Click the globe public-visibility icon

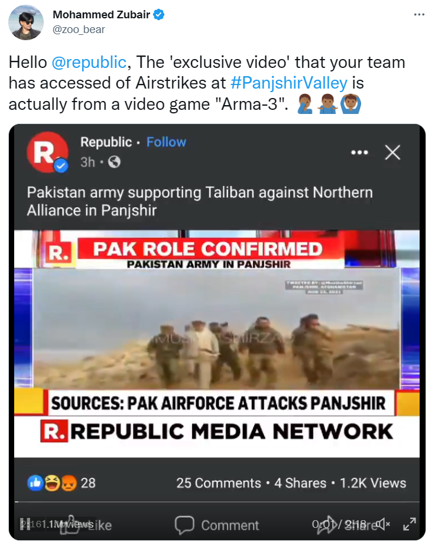tap(114, 162)
